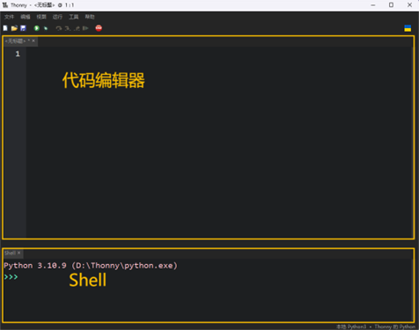This screenshot has width=419, height=330.
Task: Minimize the Thonny window
Action: (x=373, y=5)
